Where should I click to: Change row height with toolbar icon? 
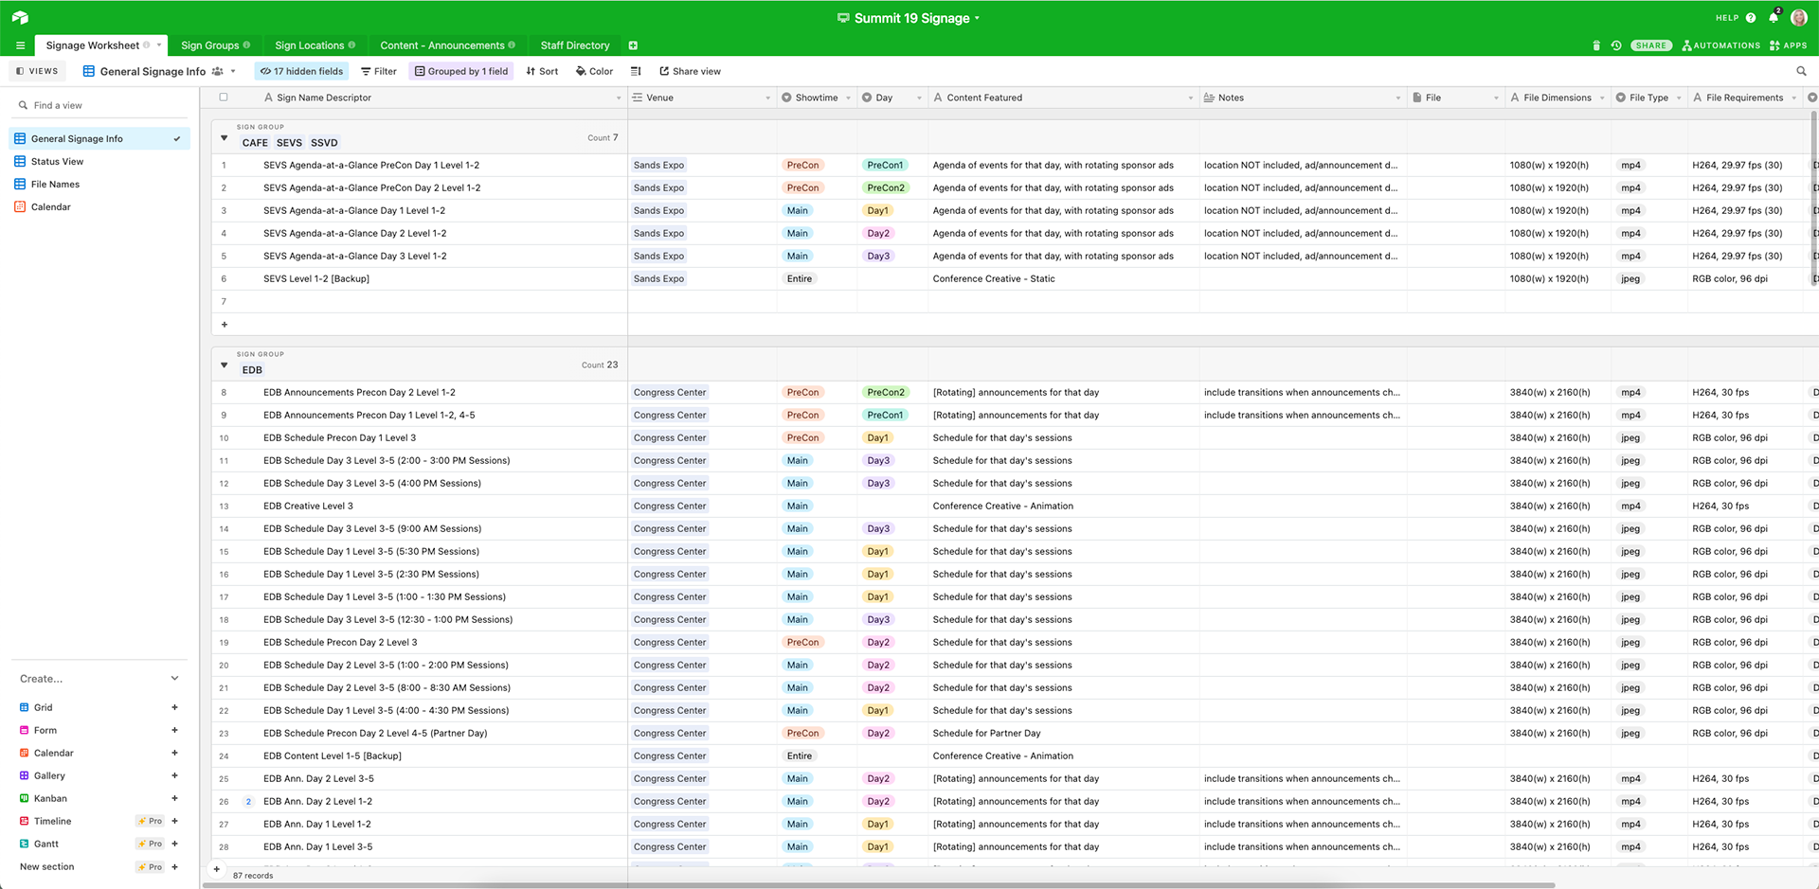(x=636, y=71)
